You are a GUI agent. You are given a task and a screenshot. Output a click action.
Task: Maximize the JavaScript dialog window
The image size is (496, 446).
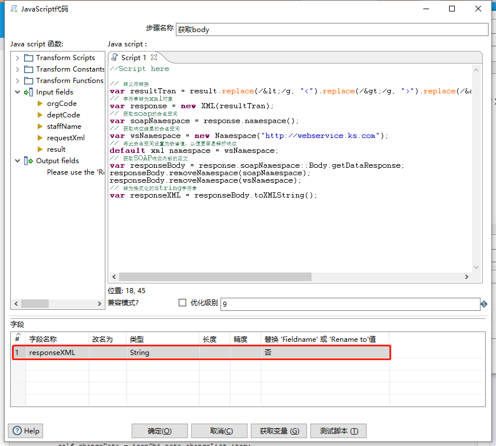452,9
